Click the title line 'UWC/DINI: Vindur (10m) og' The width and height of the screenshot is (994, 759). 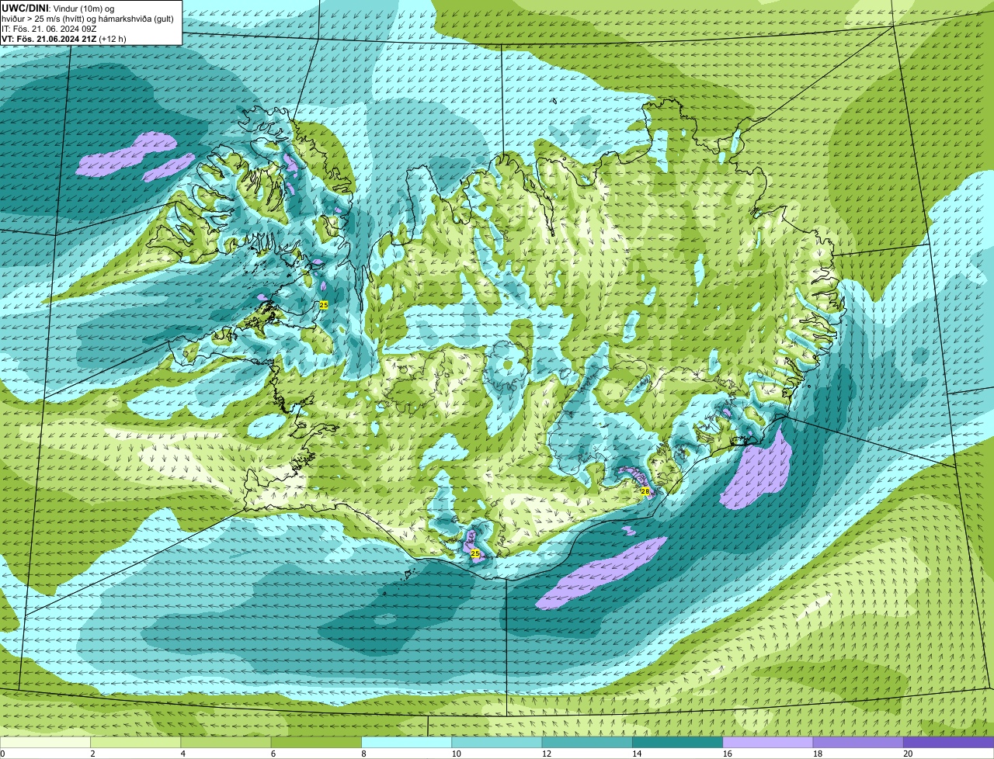pos(57,8)
